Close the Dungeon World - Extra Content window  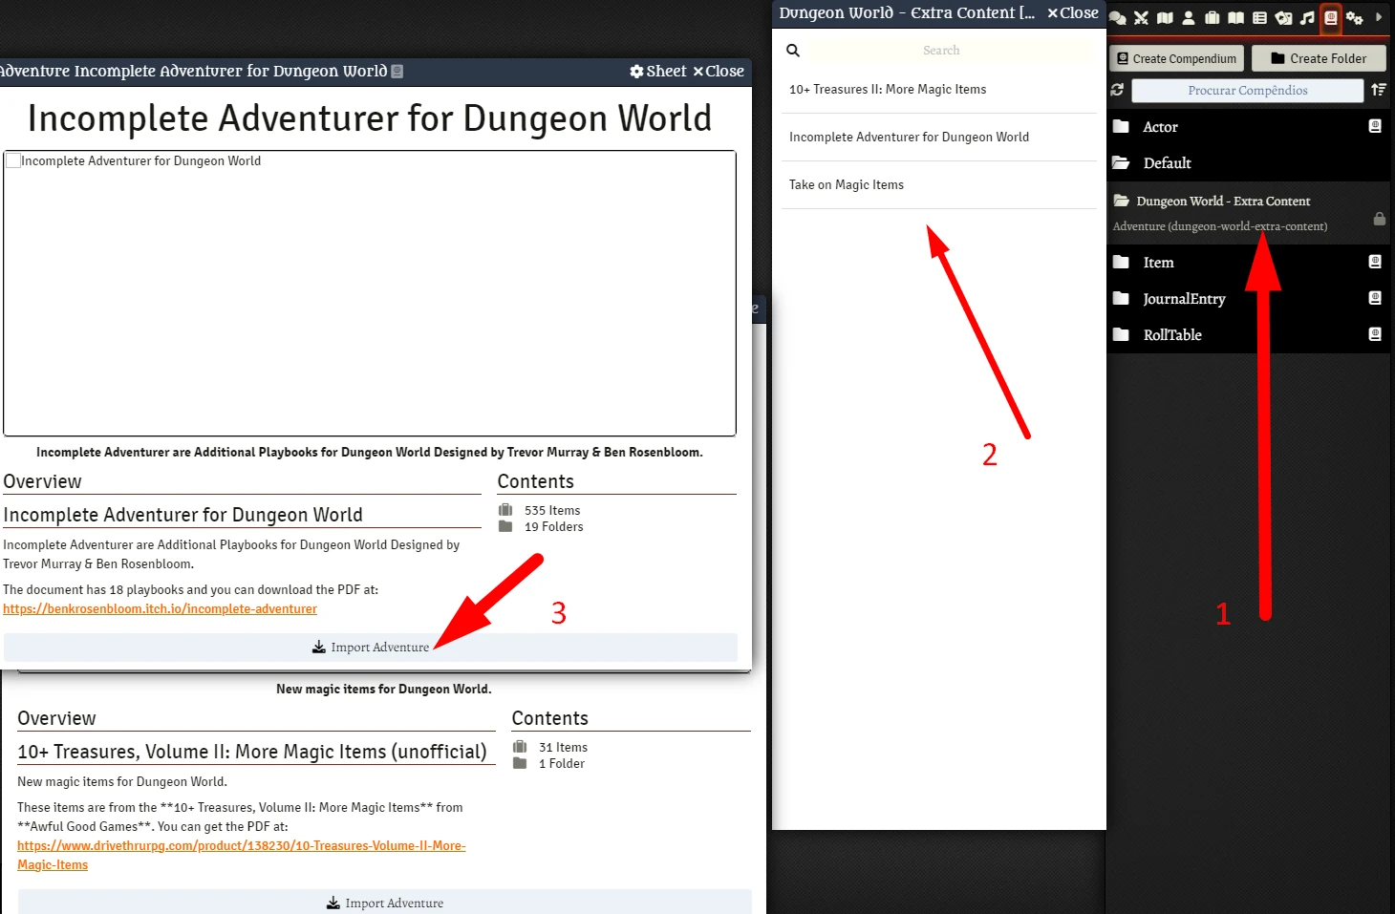[x=1073, y=13]
